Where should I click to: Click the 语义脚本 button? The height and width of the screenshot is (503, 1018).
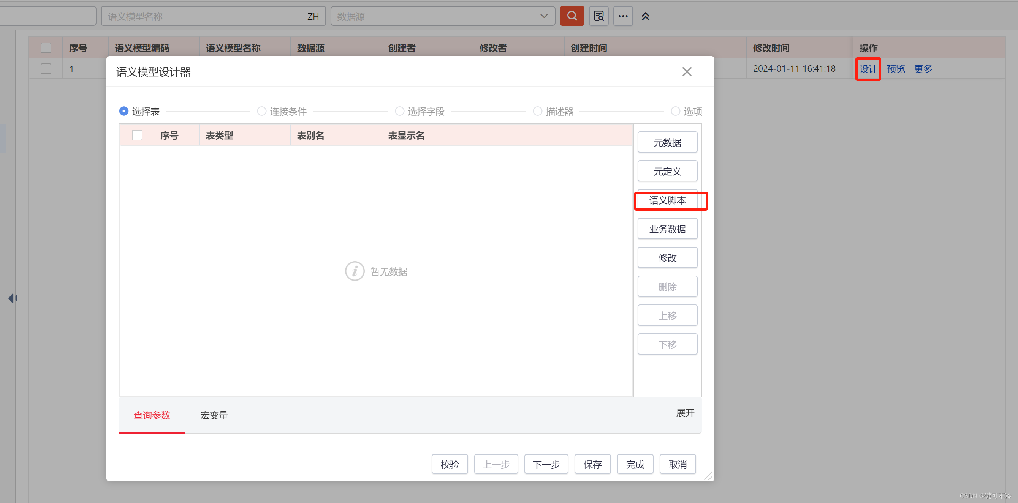pos(667,200)
